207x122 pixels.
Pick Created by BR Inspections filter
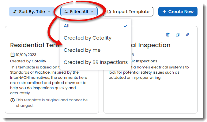pyautogui.click(x=96, y=62)
